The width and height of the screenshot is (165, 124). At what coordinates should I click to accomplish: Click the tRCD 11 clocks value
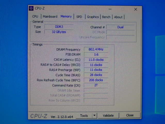[96, 65]
